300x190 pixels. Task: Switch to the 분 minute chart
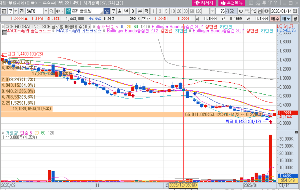pyautogui.click(x=140, y=11)
